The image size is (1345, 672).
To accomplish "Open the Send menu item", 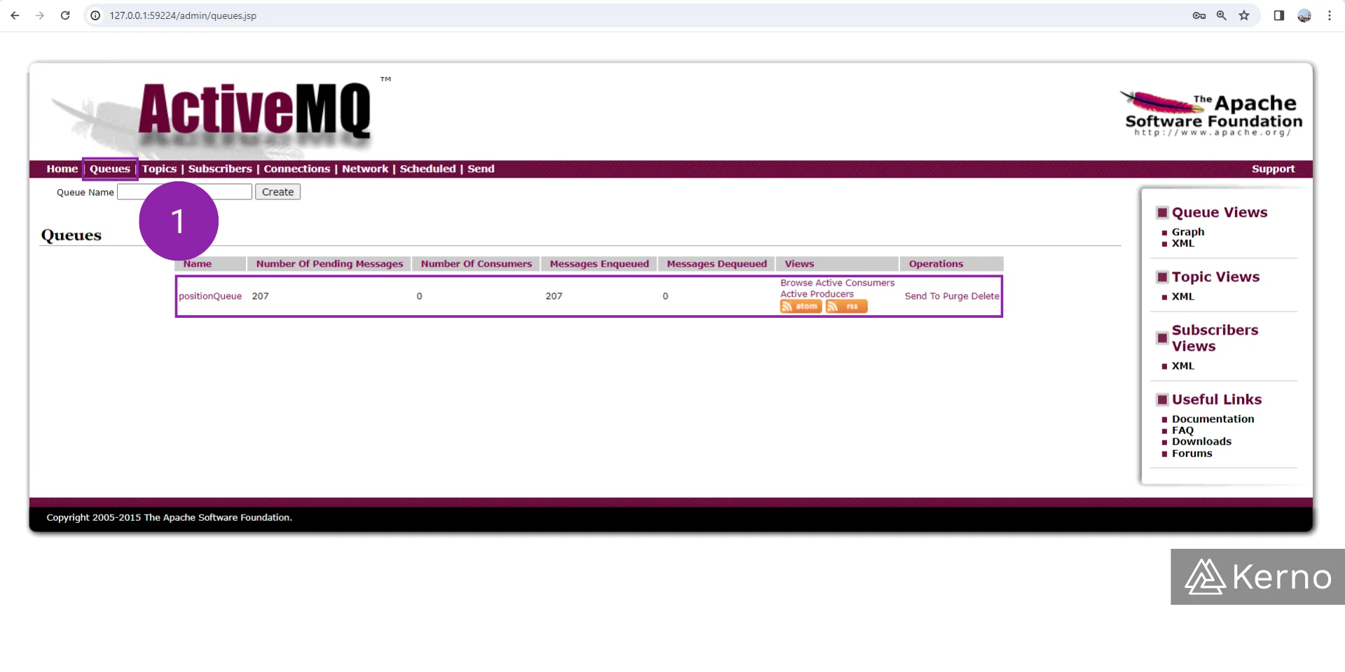I will (x=481, y=169).
